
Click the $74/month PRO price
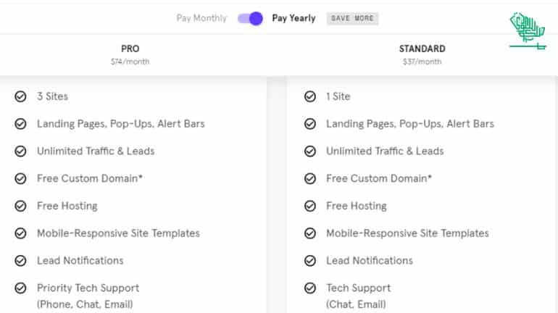[x=130, y=62]
